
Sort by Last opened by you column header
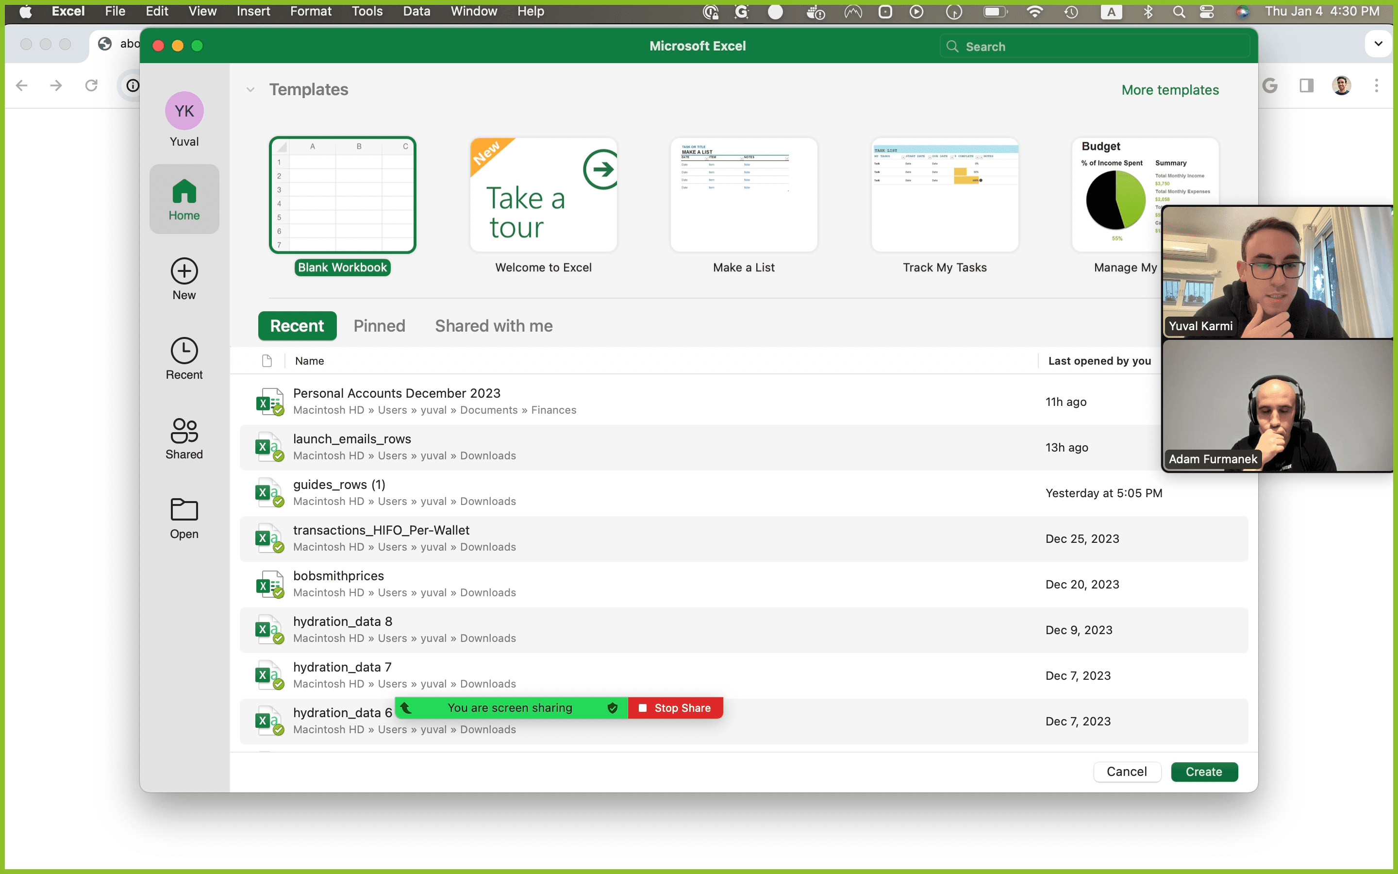click(x=1099, y=361)
